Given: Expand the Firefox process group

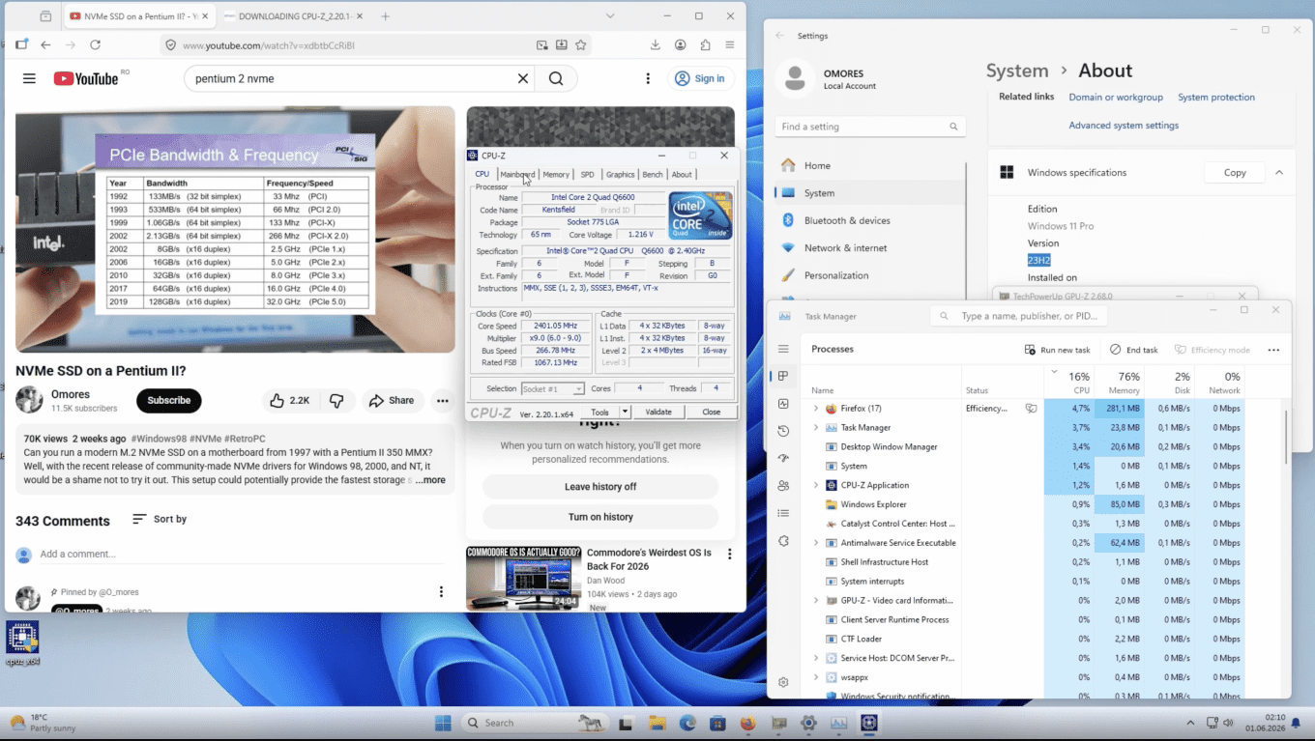Looking at the screenshot, I should tap(816, 409).
